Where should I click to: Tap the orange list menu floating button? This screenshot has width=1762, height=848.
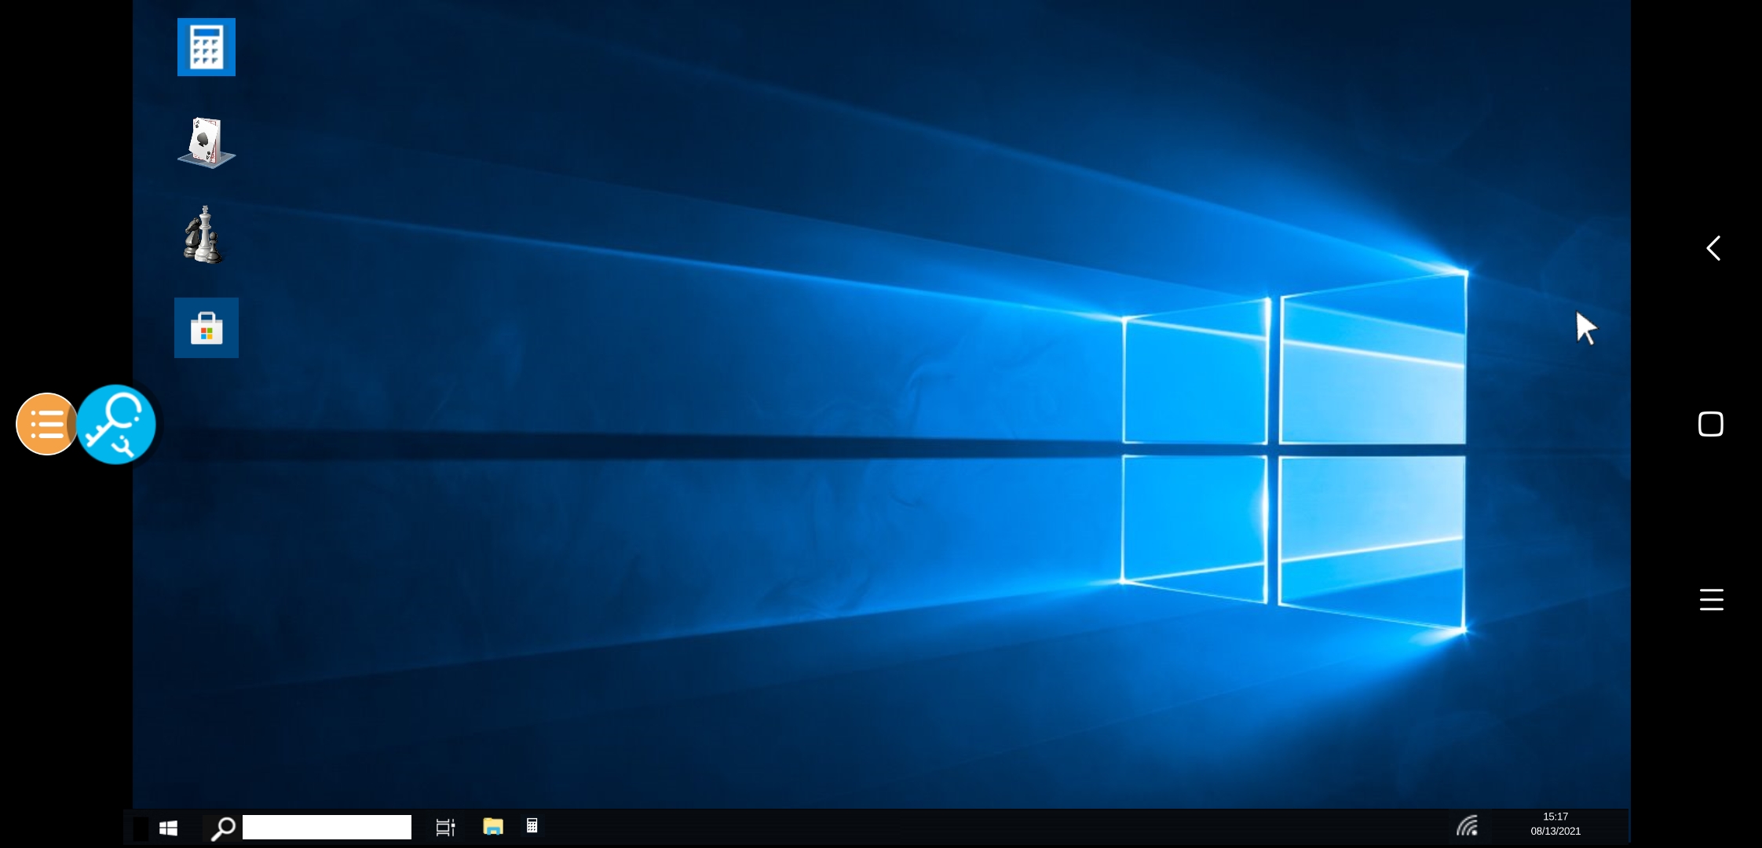(x=46, y=424)
